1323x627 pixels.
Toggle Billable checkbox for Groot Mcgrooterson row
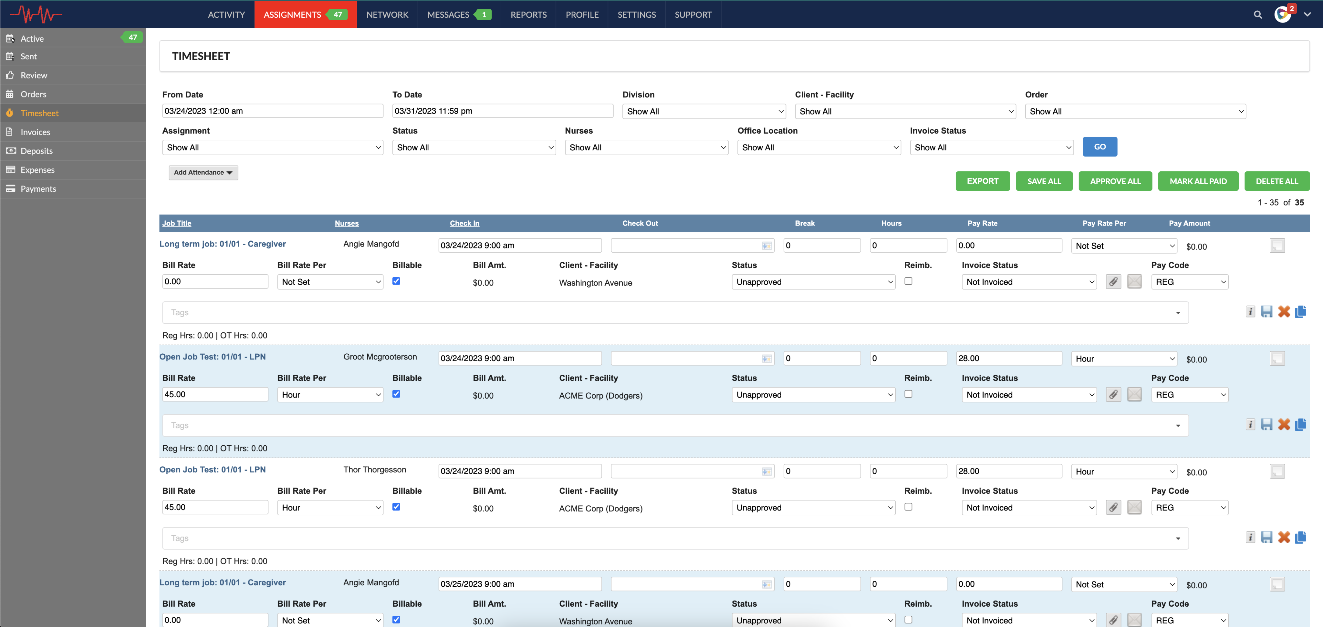396,394
